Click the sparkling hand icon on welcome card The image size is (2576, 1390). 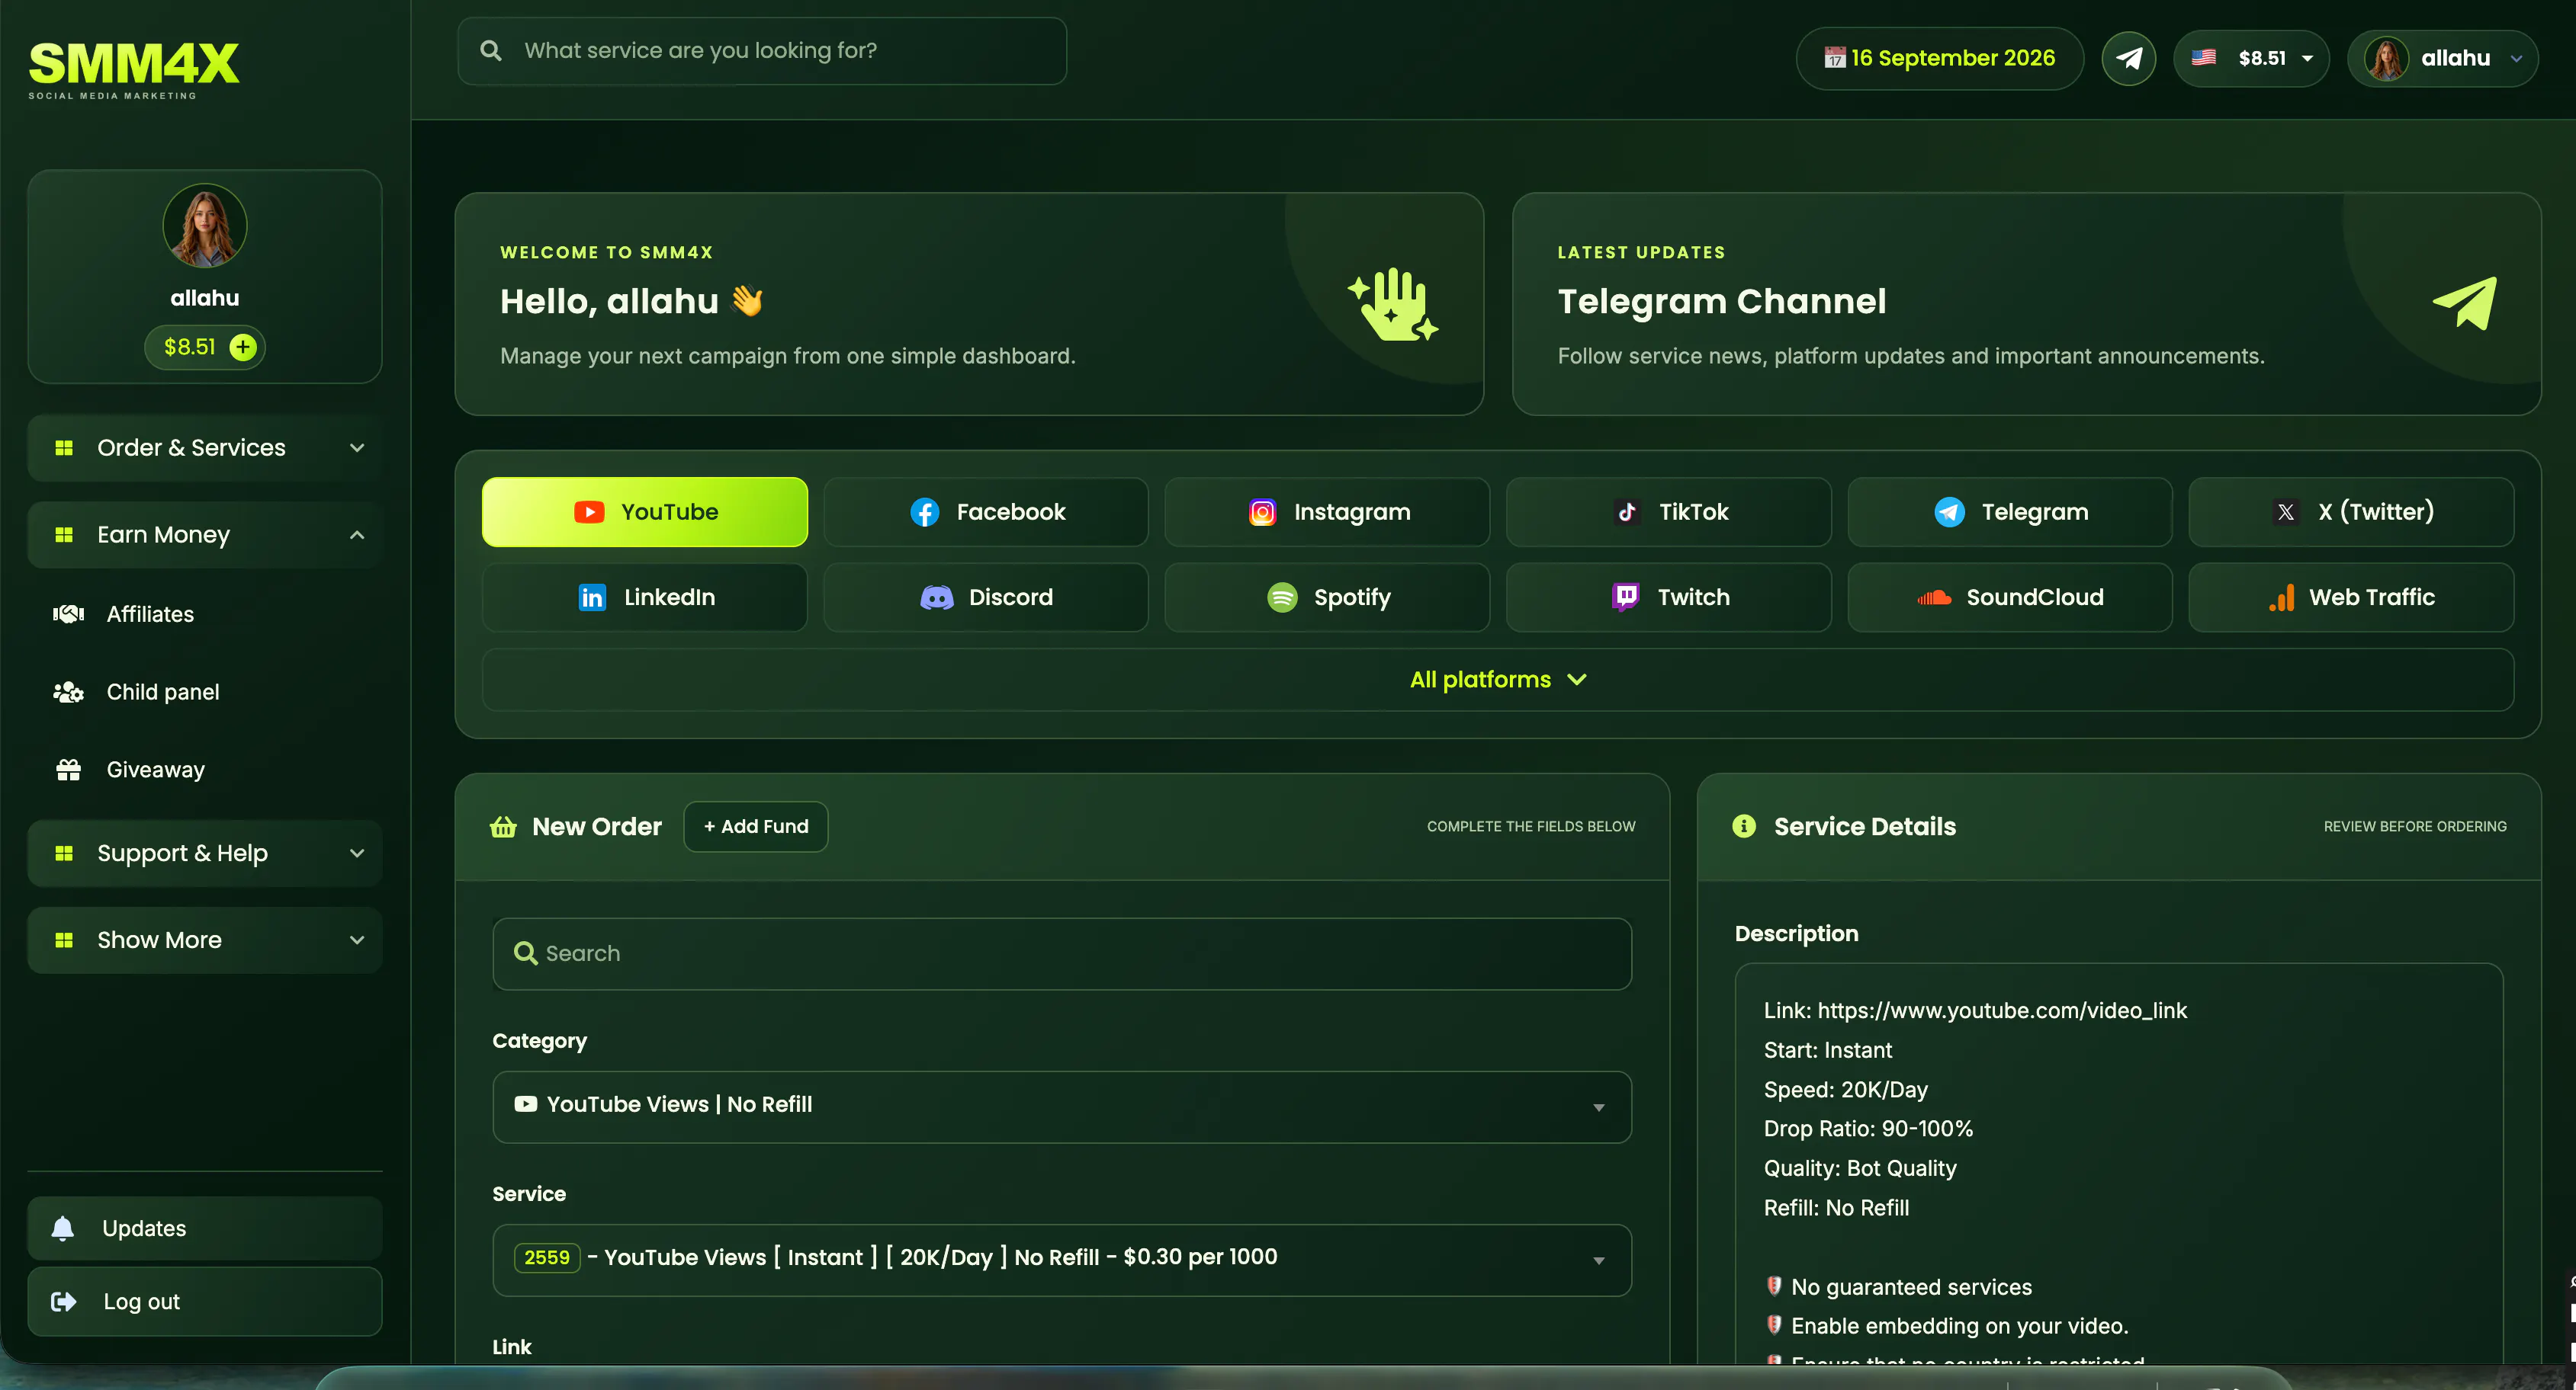coord(1393,304)
